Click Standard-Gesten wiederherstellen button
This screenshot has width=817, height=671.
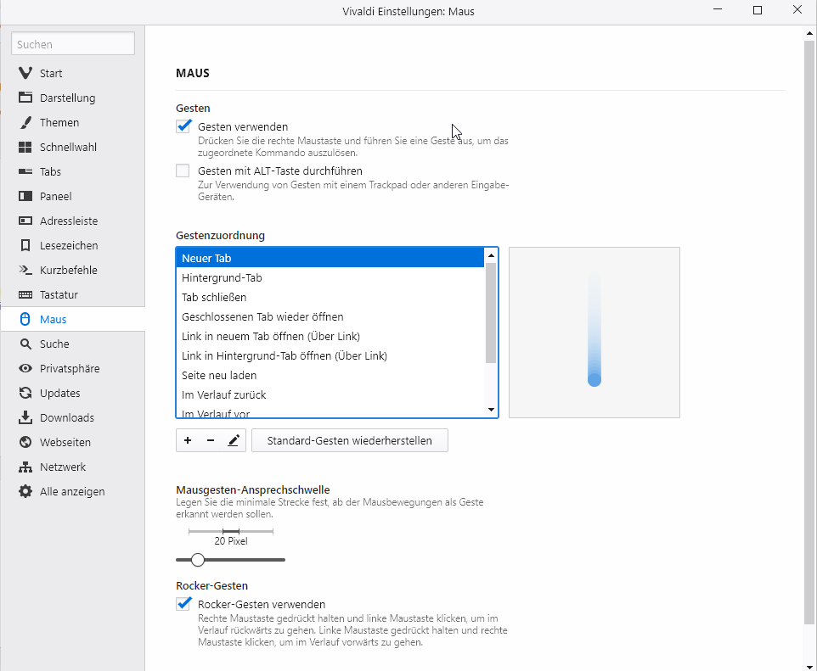[350, 440]
